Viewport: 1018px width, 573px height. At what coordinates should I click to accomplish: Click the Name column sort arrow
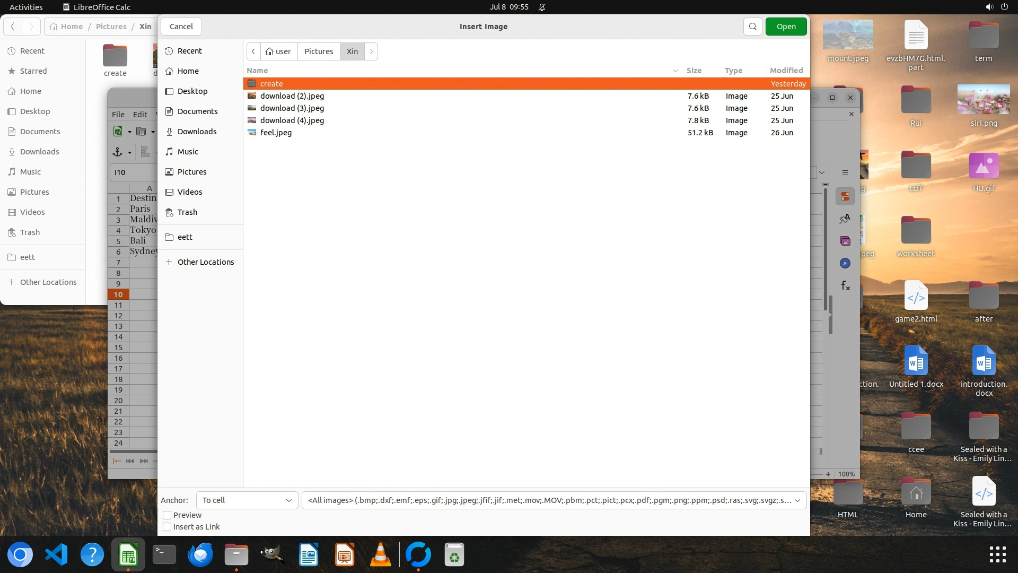click(x=675, y=71)
